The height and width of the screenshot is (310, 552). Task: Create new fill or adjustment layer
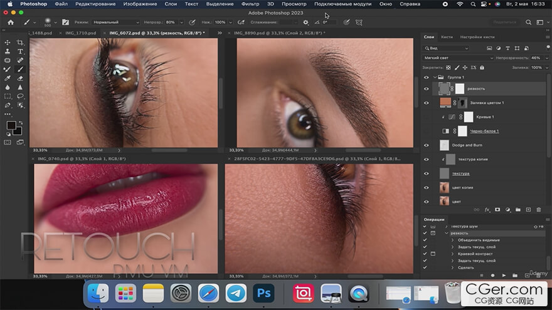pyautogui.click(x=507, y=209)
